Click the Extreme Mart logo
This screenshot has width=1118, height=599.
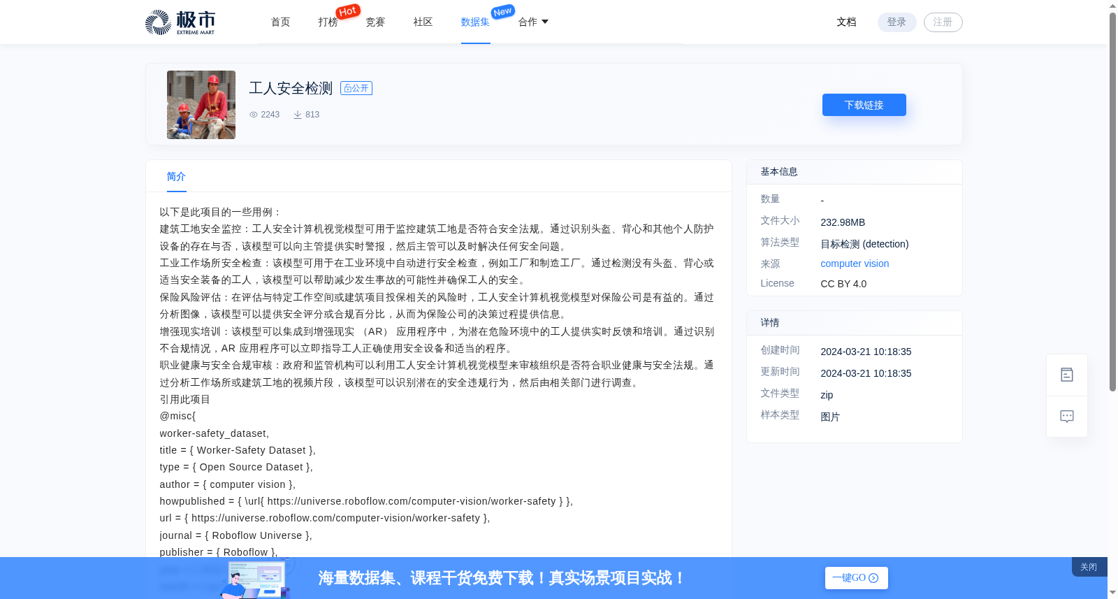coord(180,22)
